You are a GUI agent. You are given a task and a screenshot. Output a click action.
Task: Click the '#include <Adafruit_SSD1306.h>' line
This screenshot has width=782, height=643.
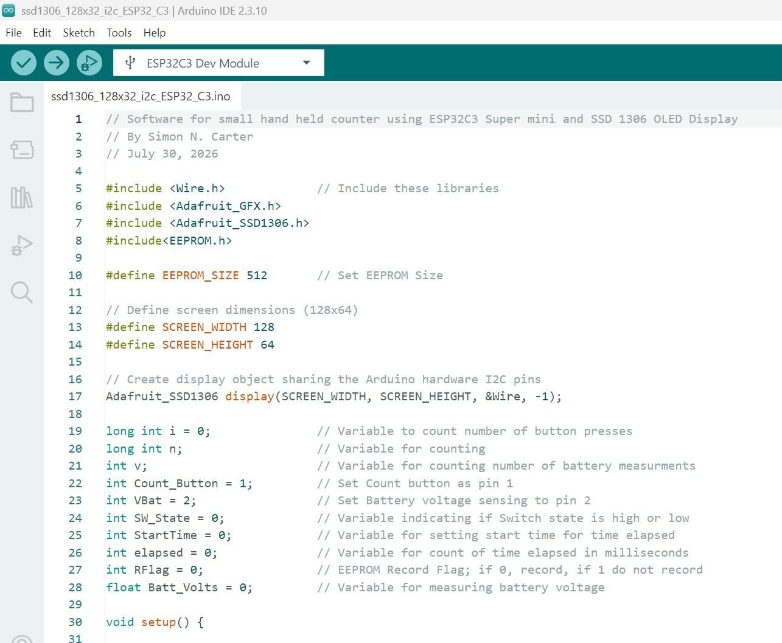208,223
